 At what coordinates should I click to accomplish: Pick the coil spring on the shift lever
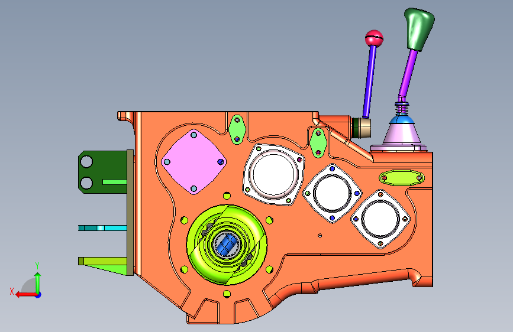coord(402,109)
